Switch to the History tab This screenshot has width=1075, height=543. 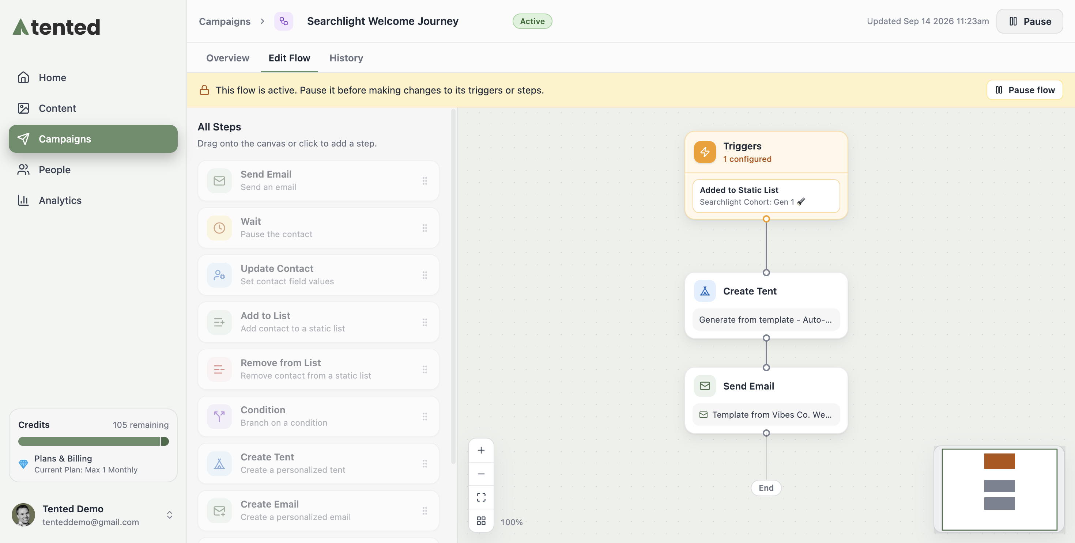click(x=346, y=58)
